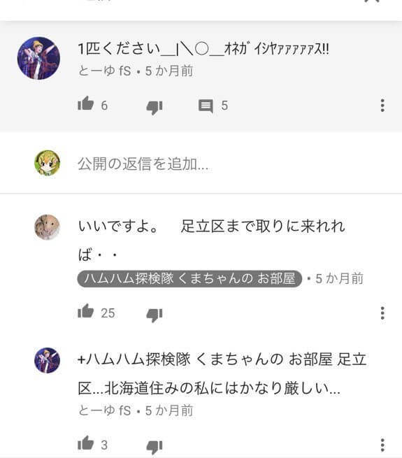Like the top comment with 6 likes

(x=85, y=103)
